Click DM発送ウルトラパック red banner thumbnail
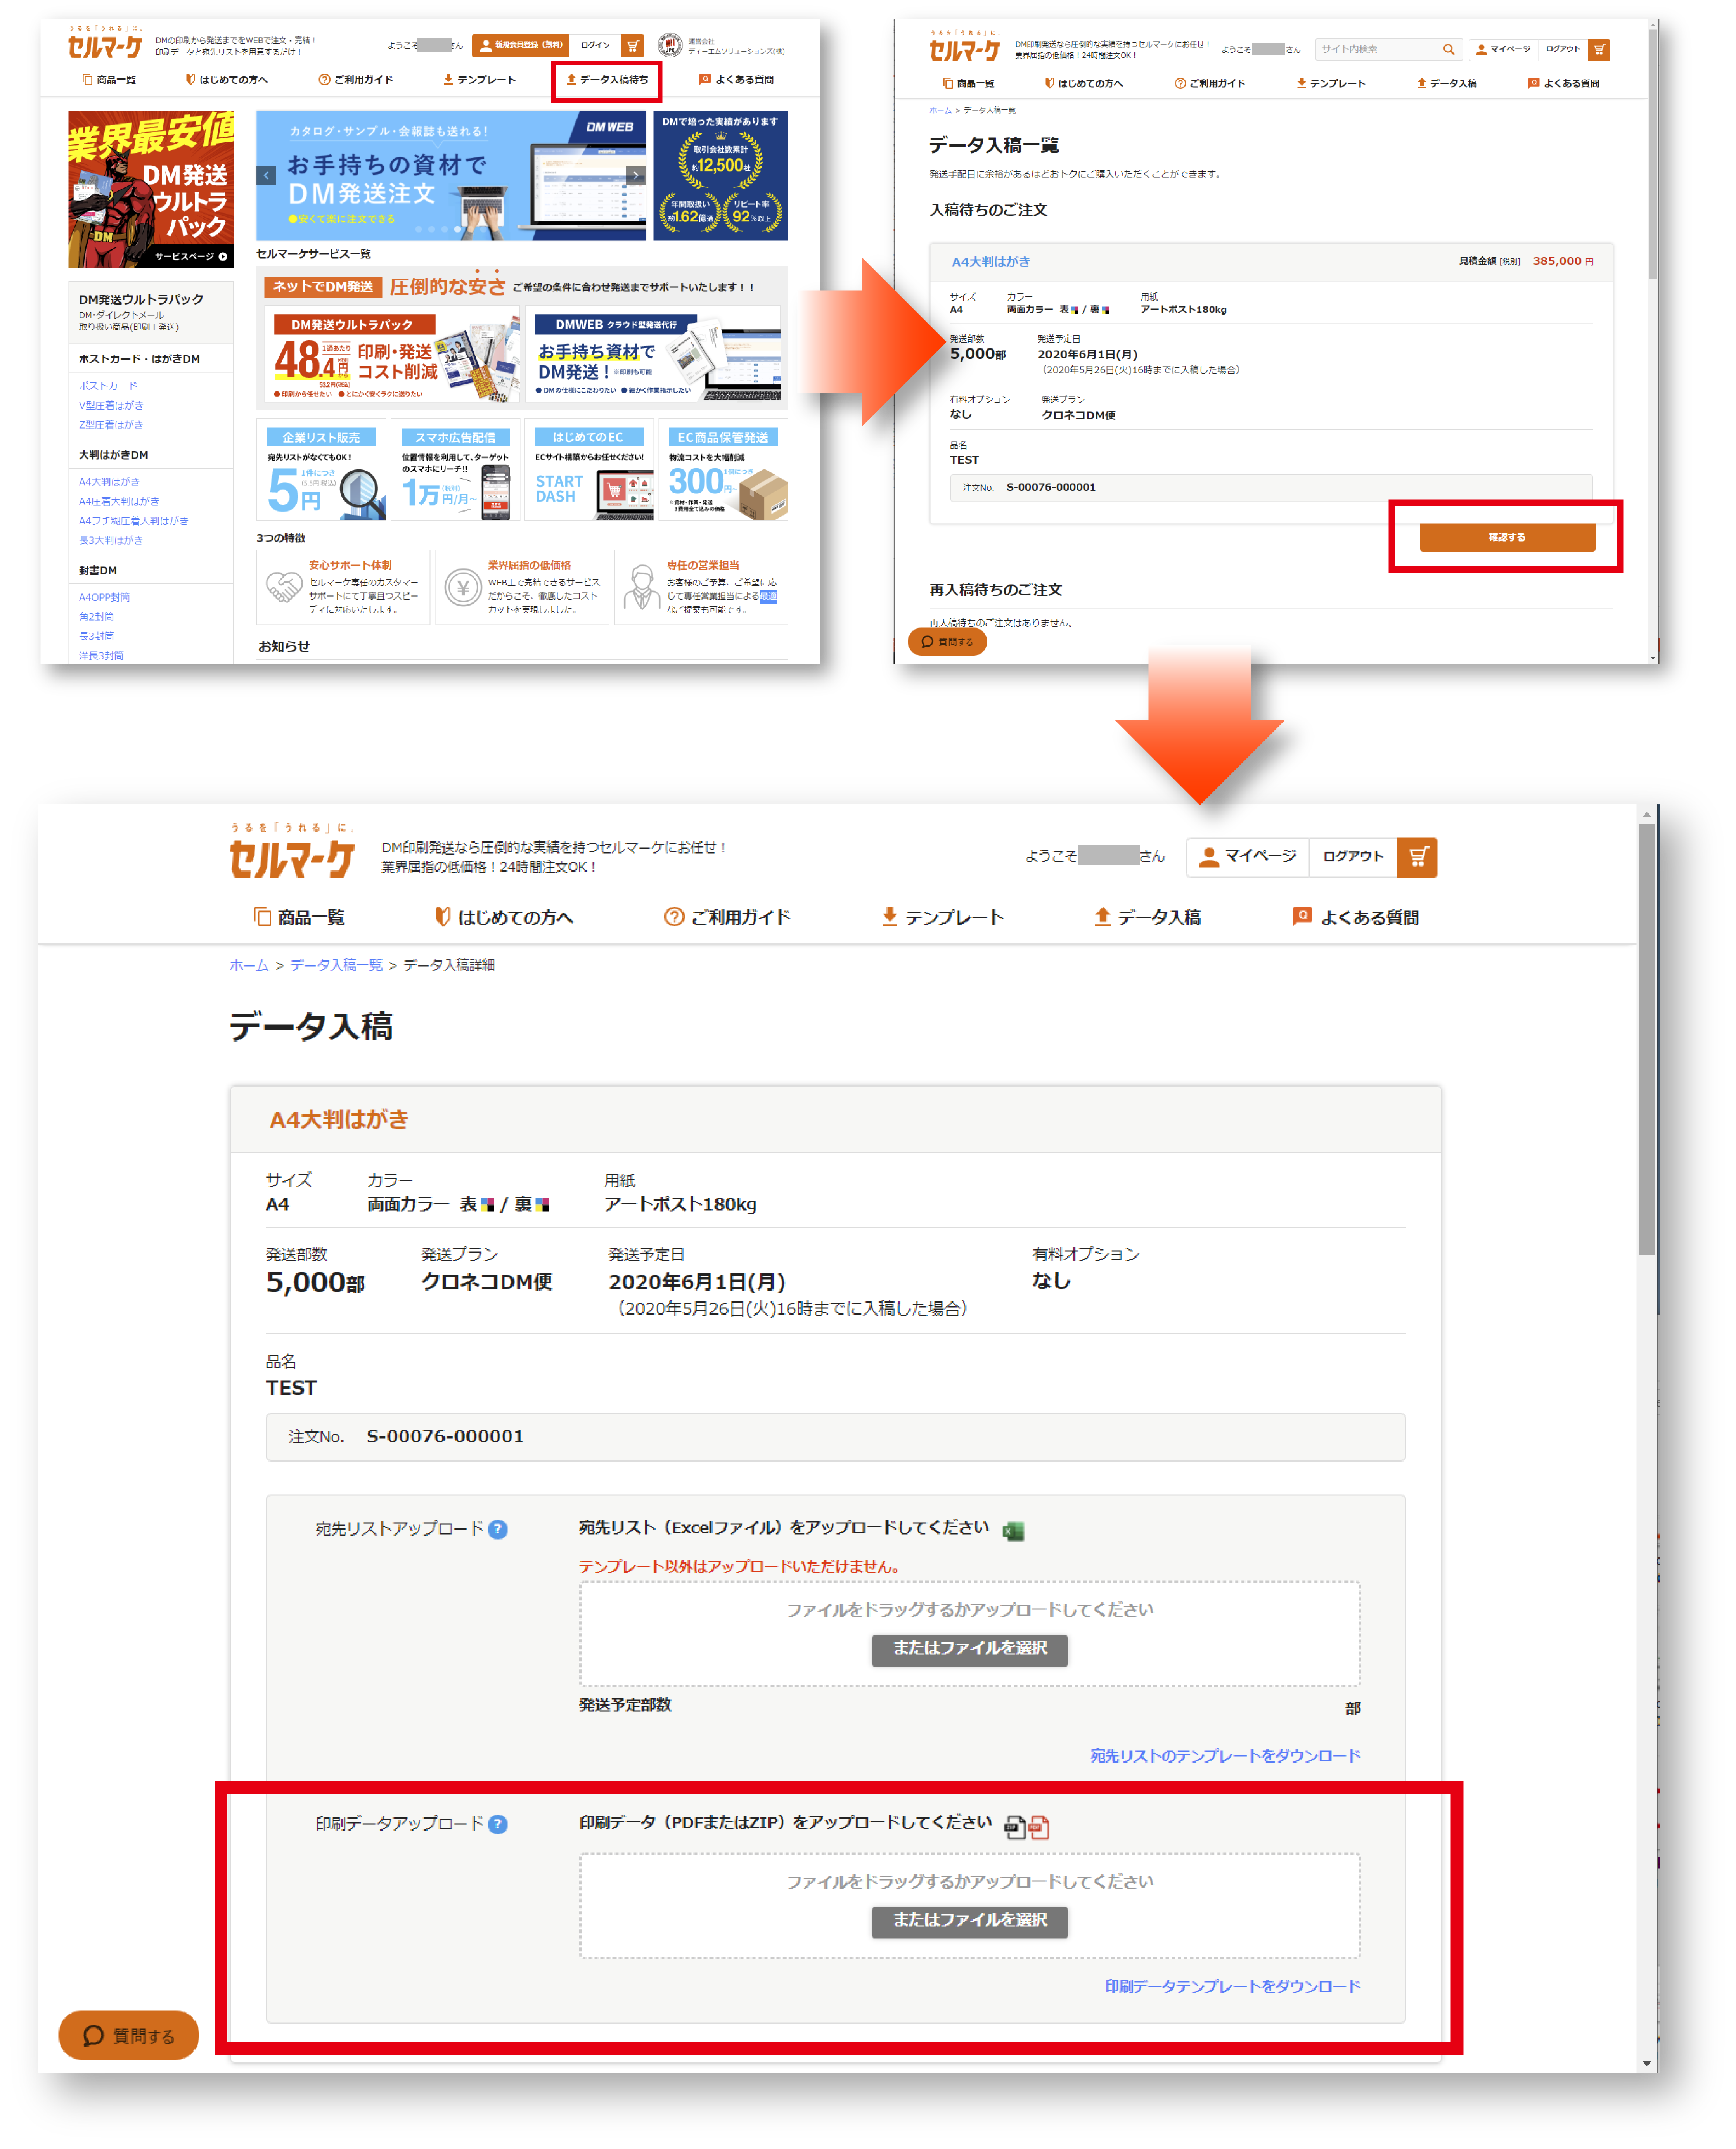Viewport: 1736px width, 2149px height. click(150, 189)
